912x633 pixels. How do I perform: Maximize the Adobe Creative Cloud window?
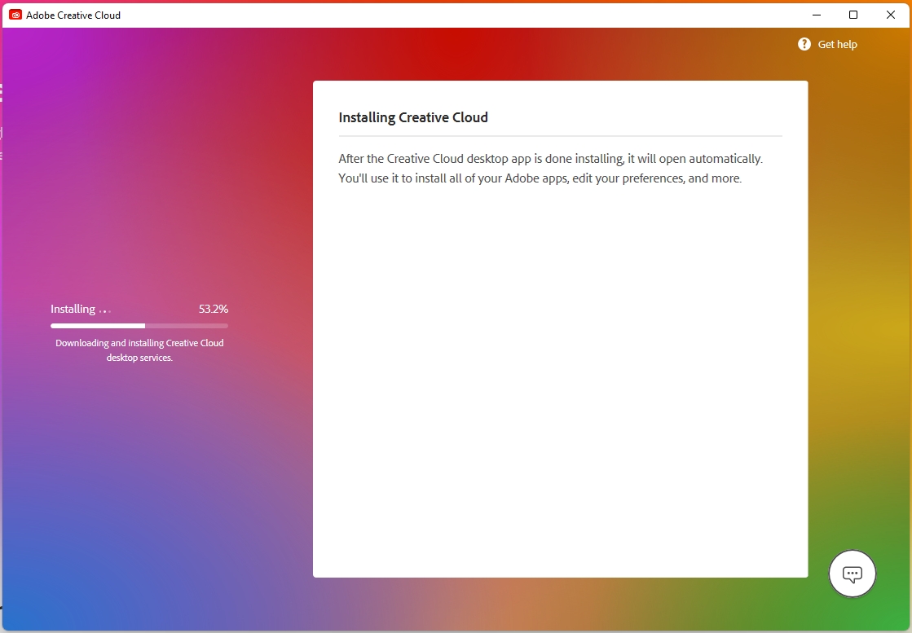coord(853,15)
